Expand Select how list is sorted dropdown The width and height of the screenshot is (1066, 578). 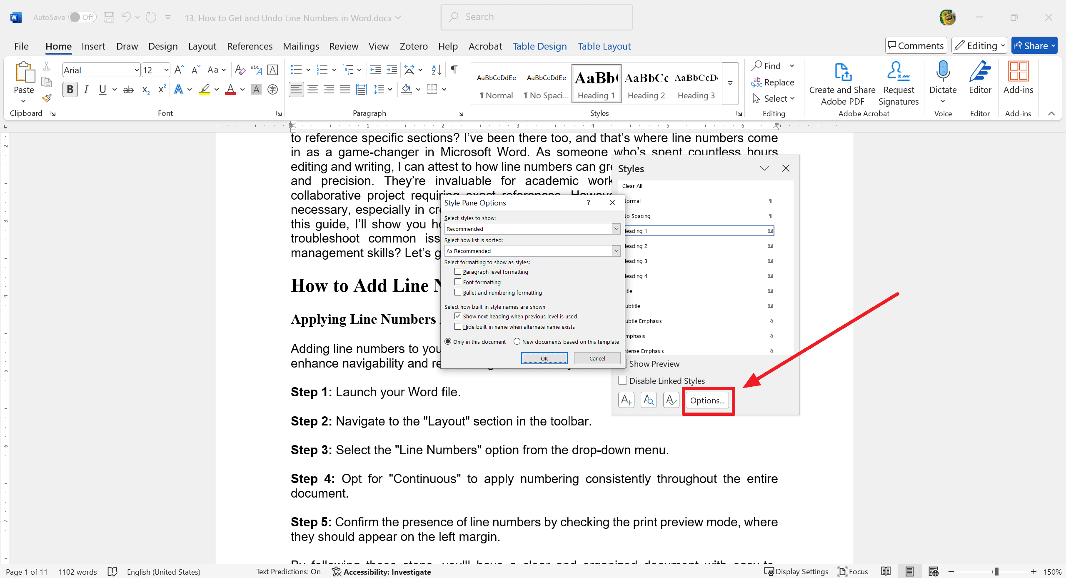coord(617,250)
